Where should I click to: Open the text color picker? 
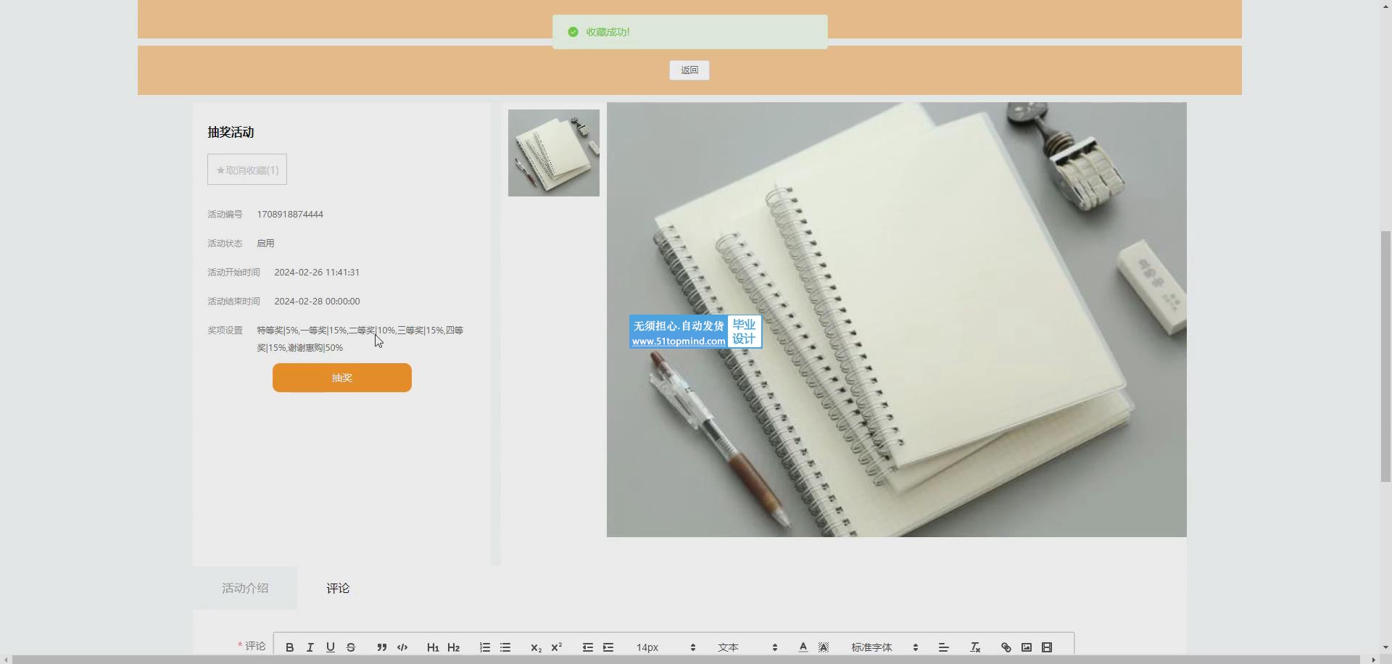pos(803,647)
